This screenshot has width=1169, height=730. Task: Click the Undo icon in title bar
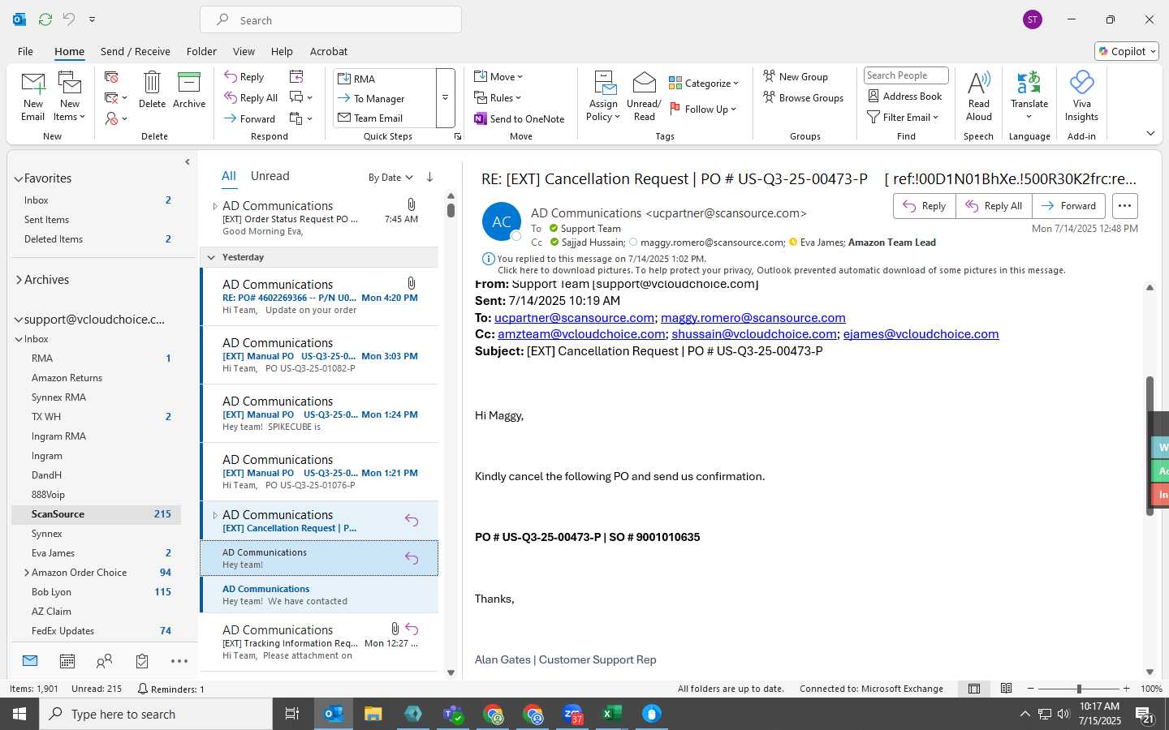[69, 19]
